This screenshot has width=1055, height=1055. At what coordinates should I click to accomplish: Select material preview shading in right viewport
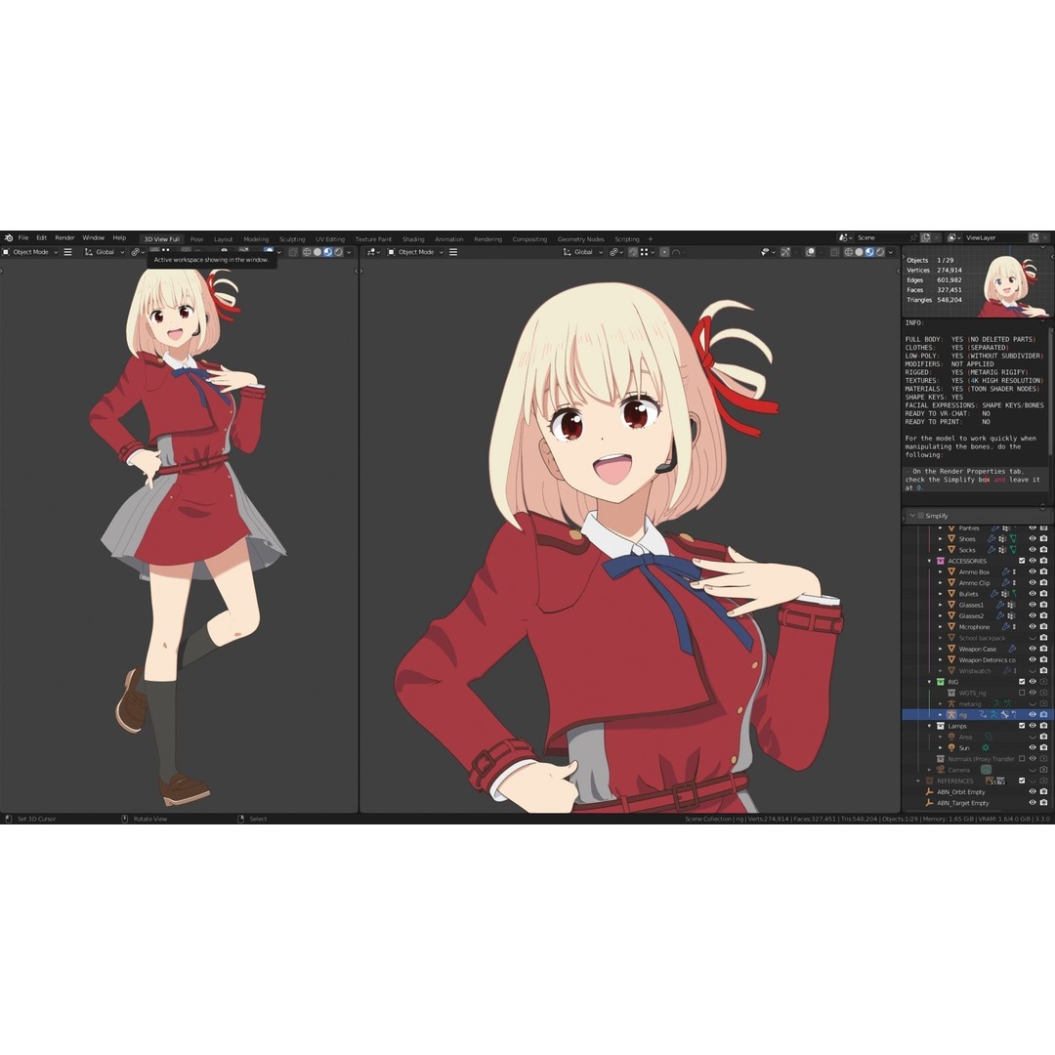pyautogui.click(x=869, y=252)
